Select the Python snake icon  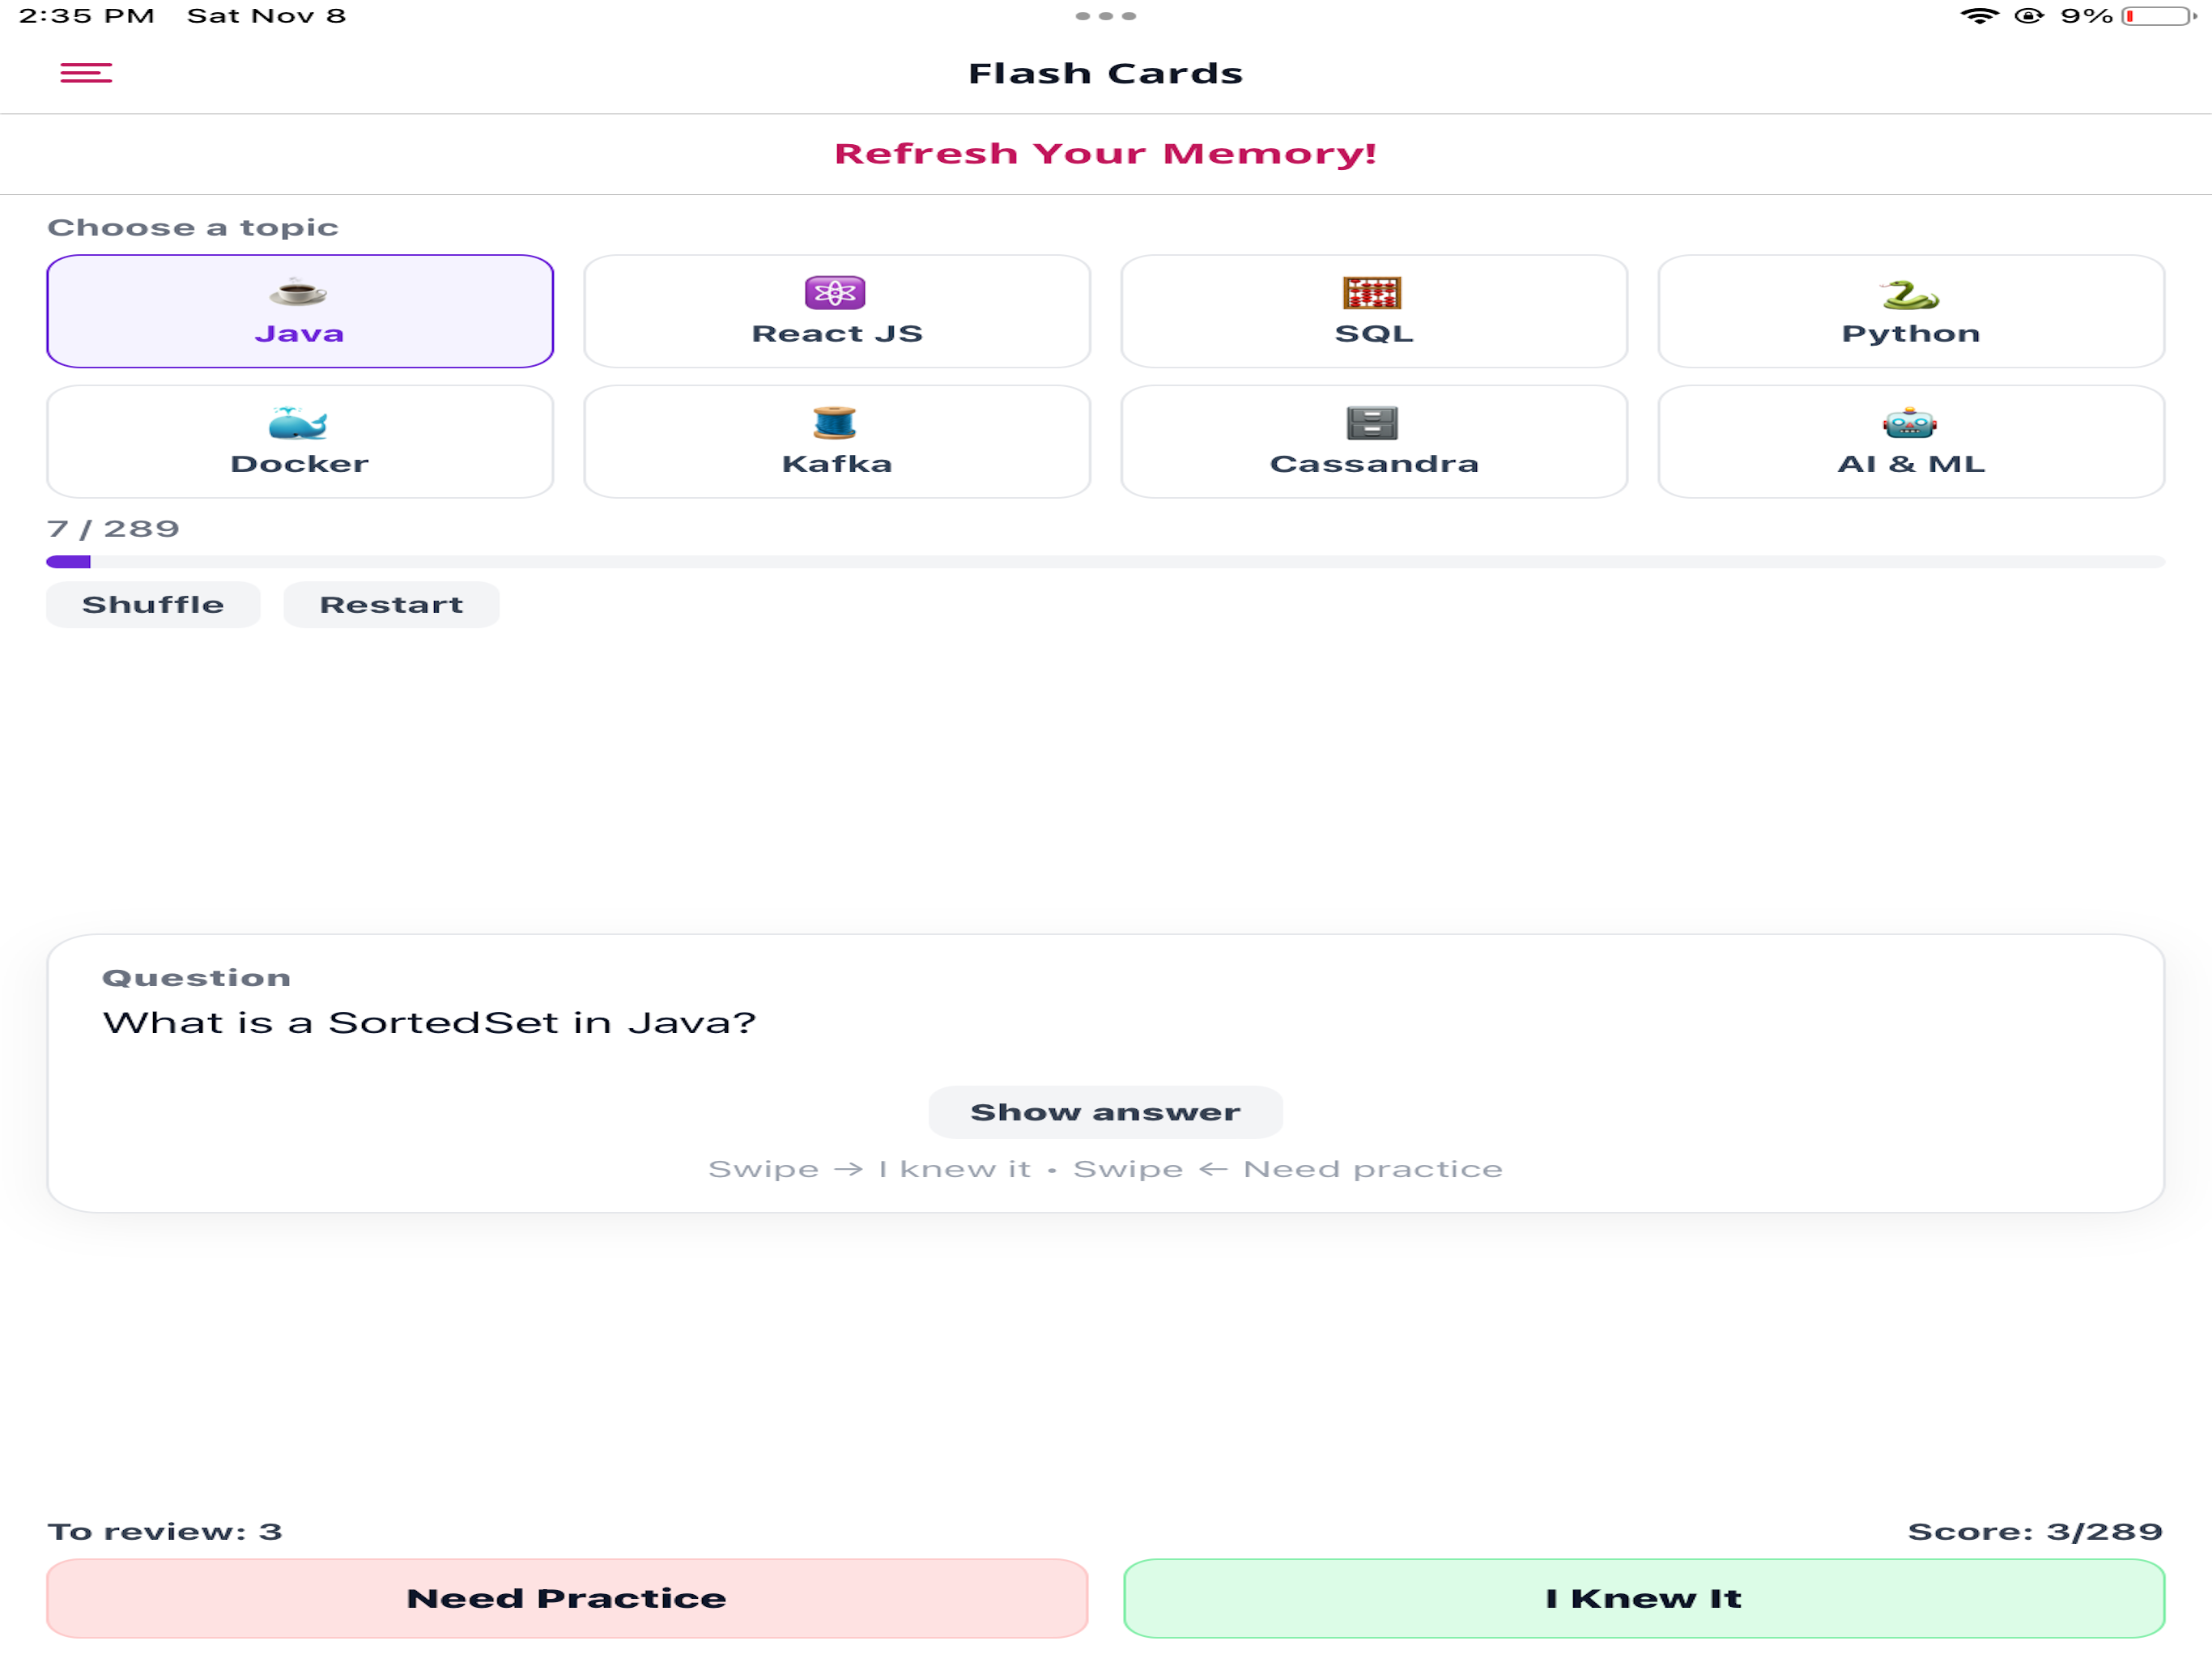pos(1909,294)
